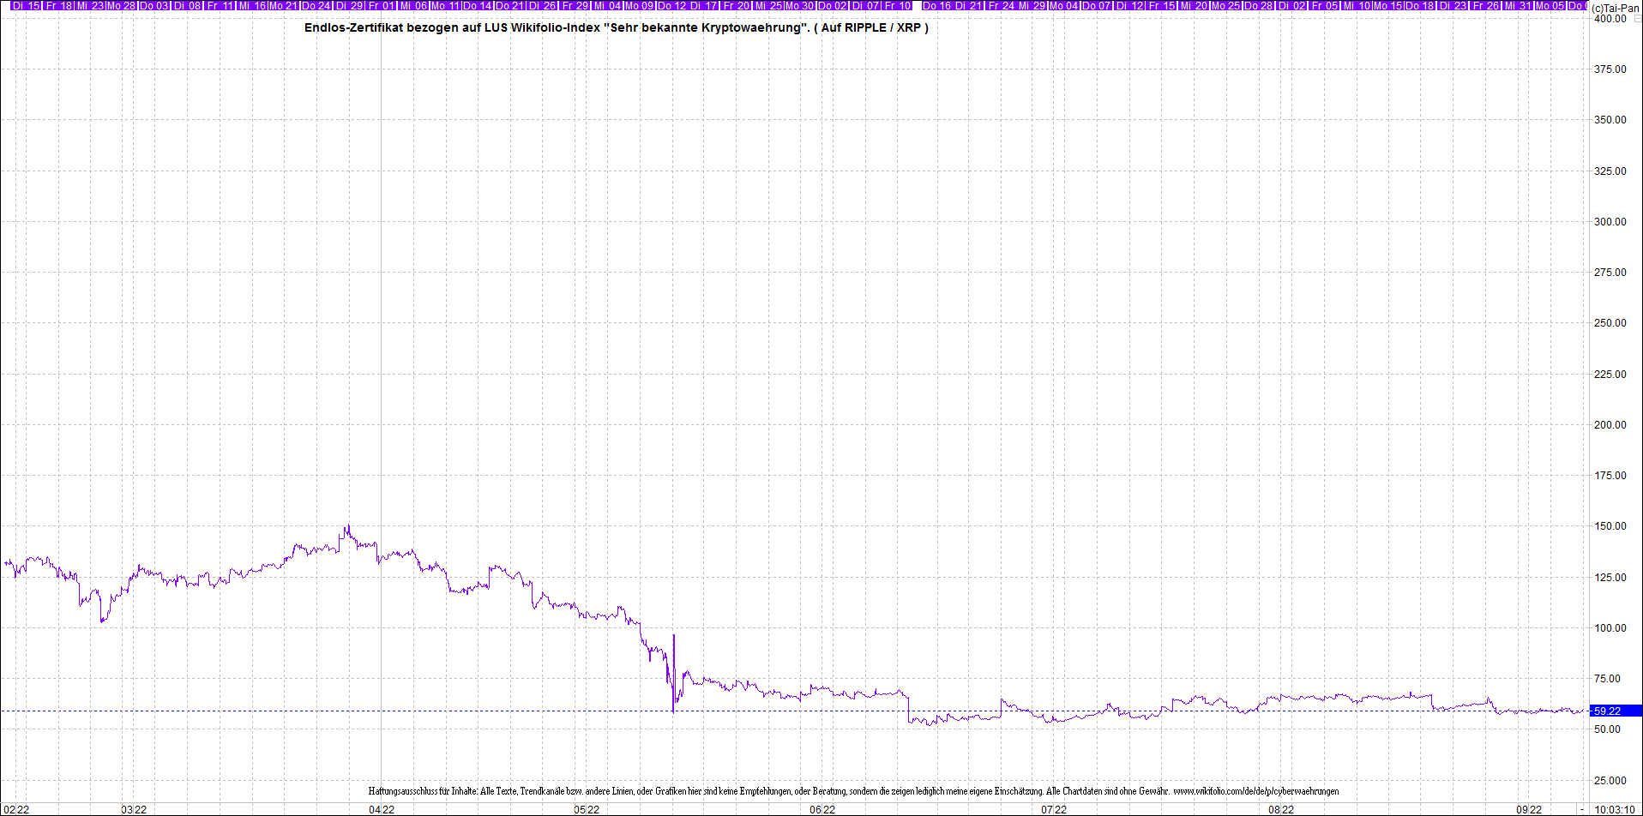The width and height of the screenshot is (1643, 816).
Task: Select the 06'22 month label
Action: (822, 809)
